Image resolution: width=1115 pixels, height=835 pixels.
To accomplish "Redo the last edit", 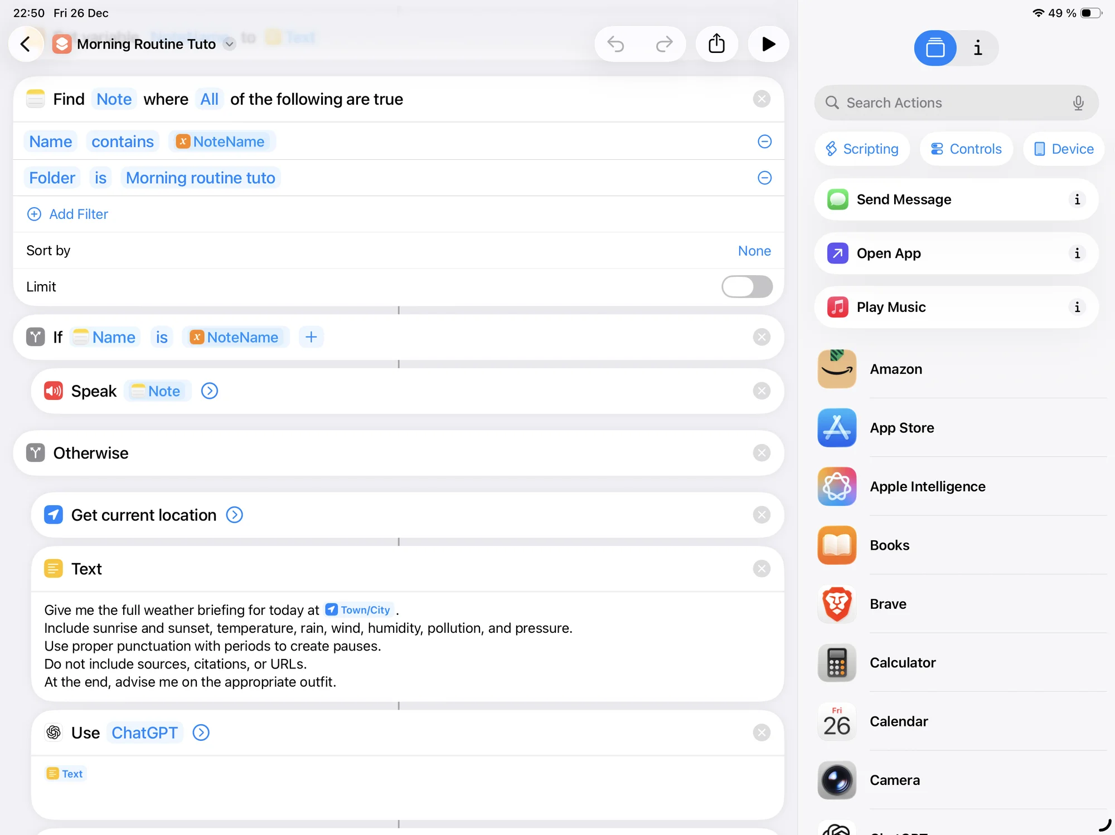I will [664, 44].
